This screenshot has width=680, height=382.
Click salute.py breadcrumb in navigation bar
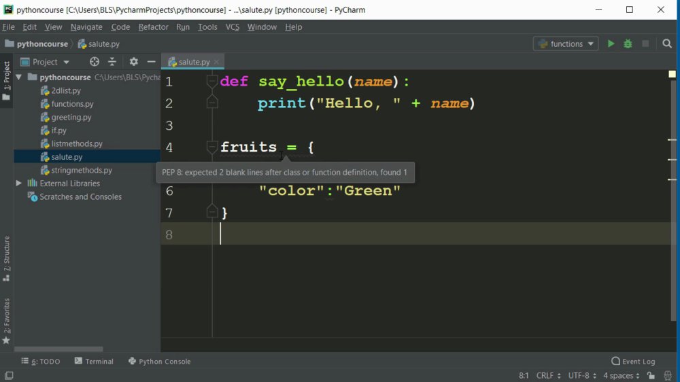[99, 44]
